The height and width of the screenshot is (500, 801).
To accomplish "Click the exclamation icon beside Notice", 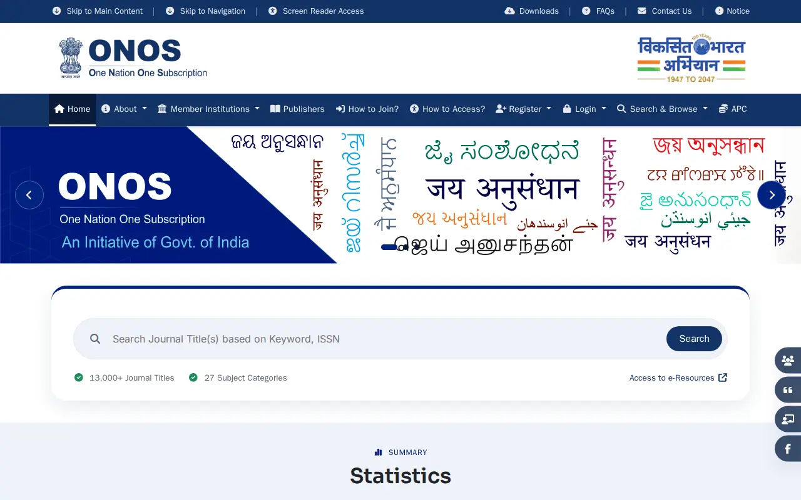I will (x=719, y=11).
